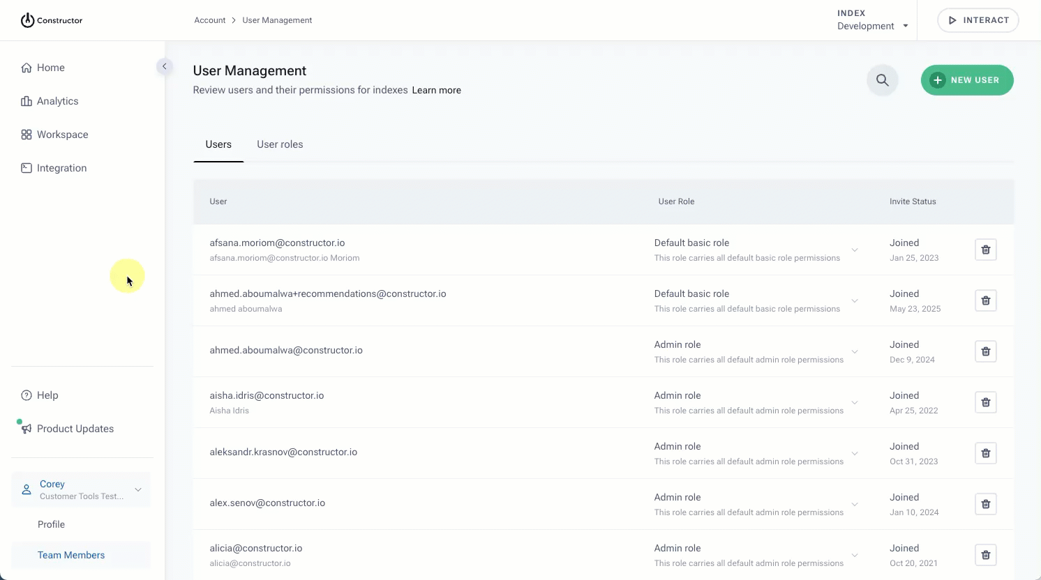The image size is (1041, 580).
Task: Click User Management breadcrumb
Action: coord(277,20)
